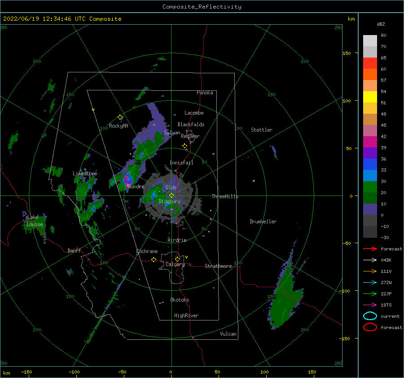404x378 pixels.
Task: Click the yellow radar-center diamond near Olds
Action: (x=171, y=196)
